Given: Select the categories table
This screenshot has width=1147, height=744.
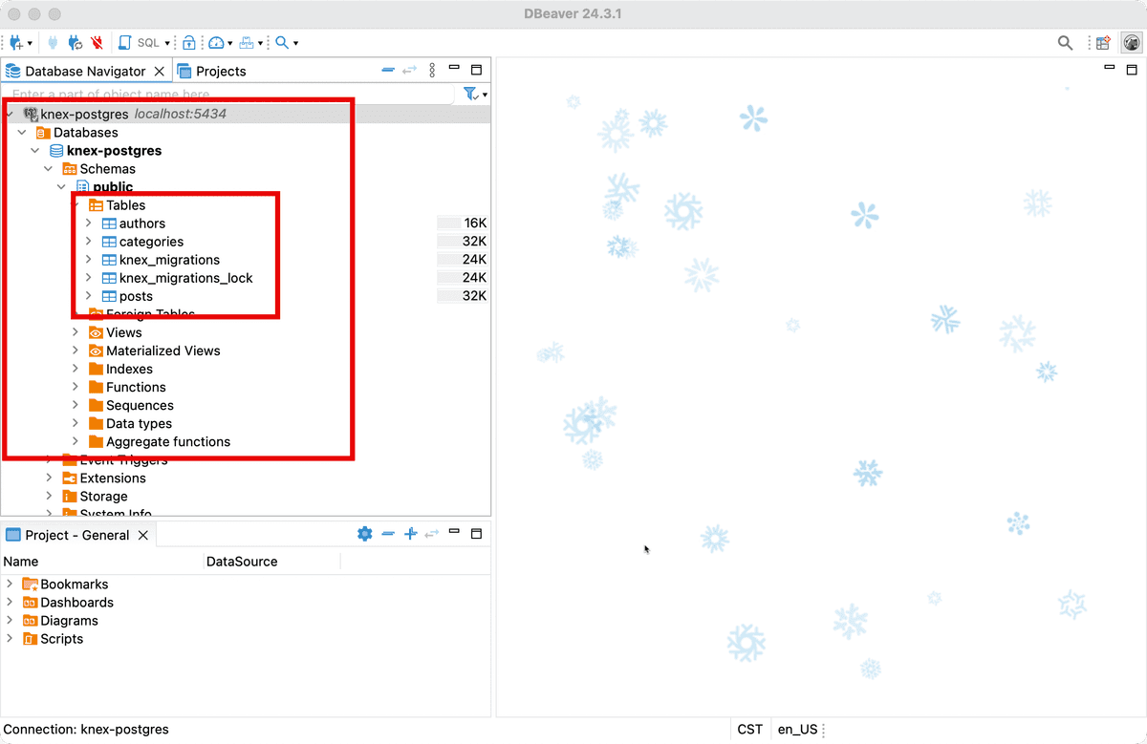Looking at the screenshot, I should point(151,242).
